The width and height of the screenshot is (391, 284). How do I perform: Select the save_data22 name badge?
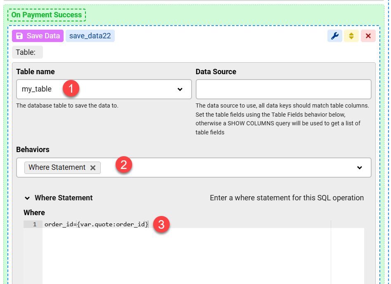pos(90,36)
